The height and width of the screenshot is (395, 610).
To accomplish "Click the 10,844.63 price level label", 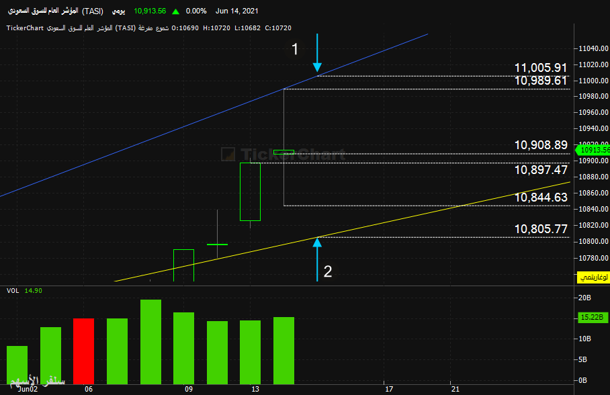I will (x=541, y=197).
